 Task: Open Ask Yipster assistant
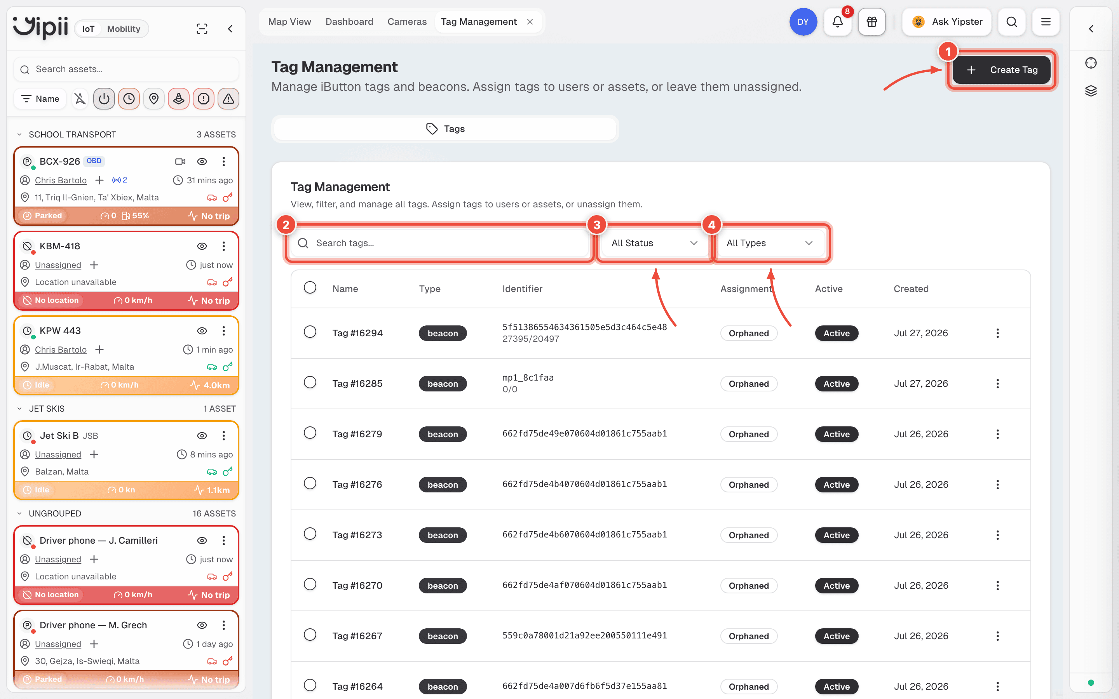pos(947,22)
